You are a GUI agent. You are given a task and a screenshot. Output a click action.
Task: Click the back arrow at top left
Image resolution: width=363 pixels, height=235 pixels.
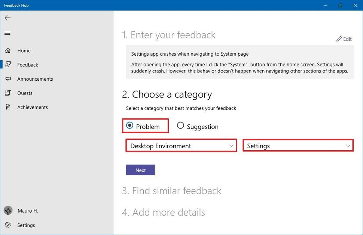pos(7,18)
